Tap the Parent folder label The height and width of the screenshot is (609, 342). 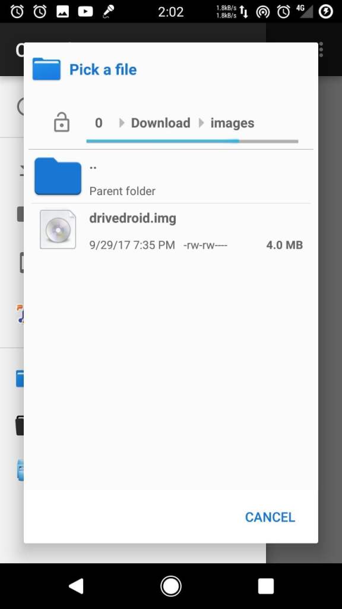coord(122,191)
